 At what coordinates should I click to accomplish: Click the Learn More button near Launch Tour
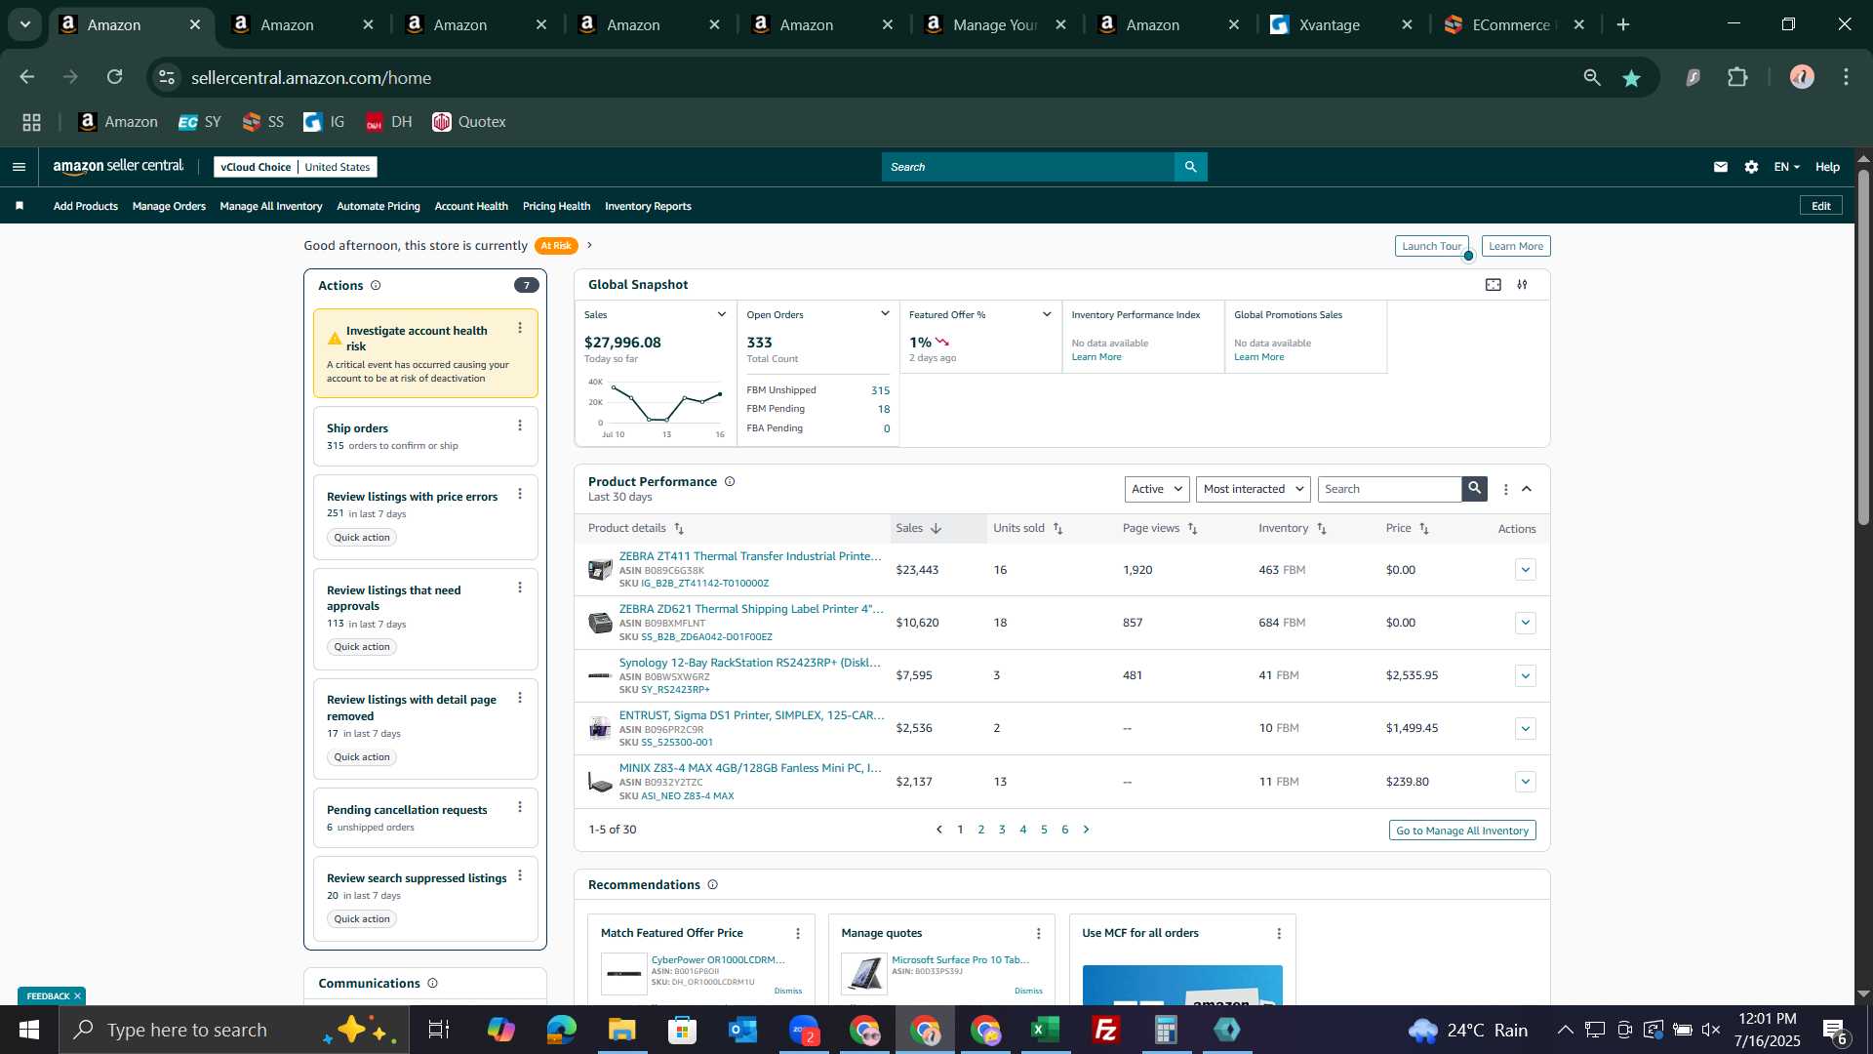tap(1516, 246)
